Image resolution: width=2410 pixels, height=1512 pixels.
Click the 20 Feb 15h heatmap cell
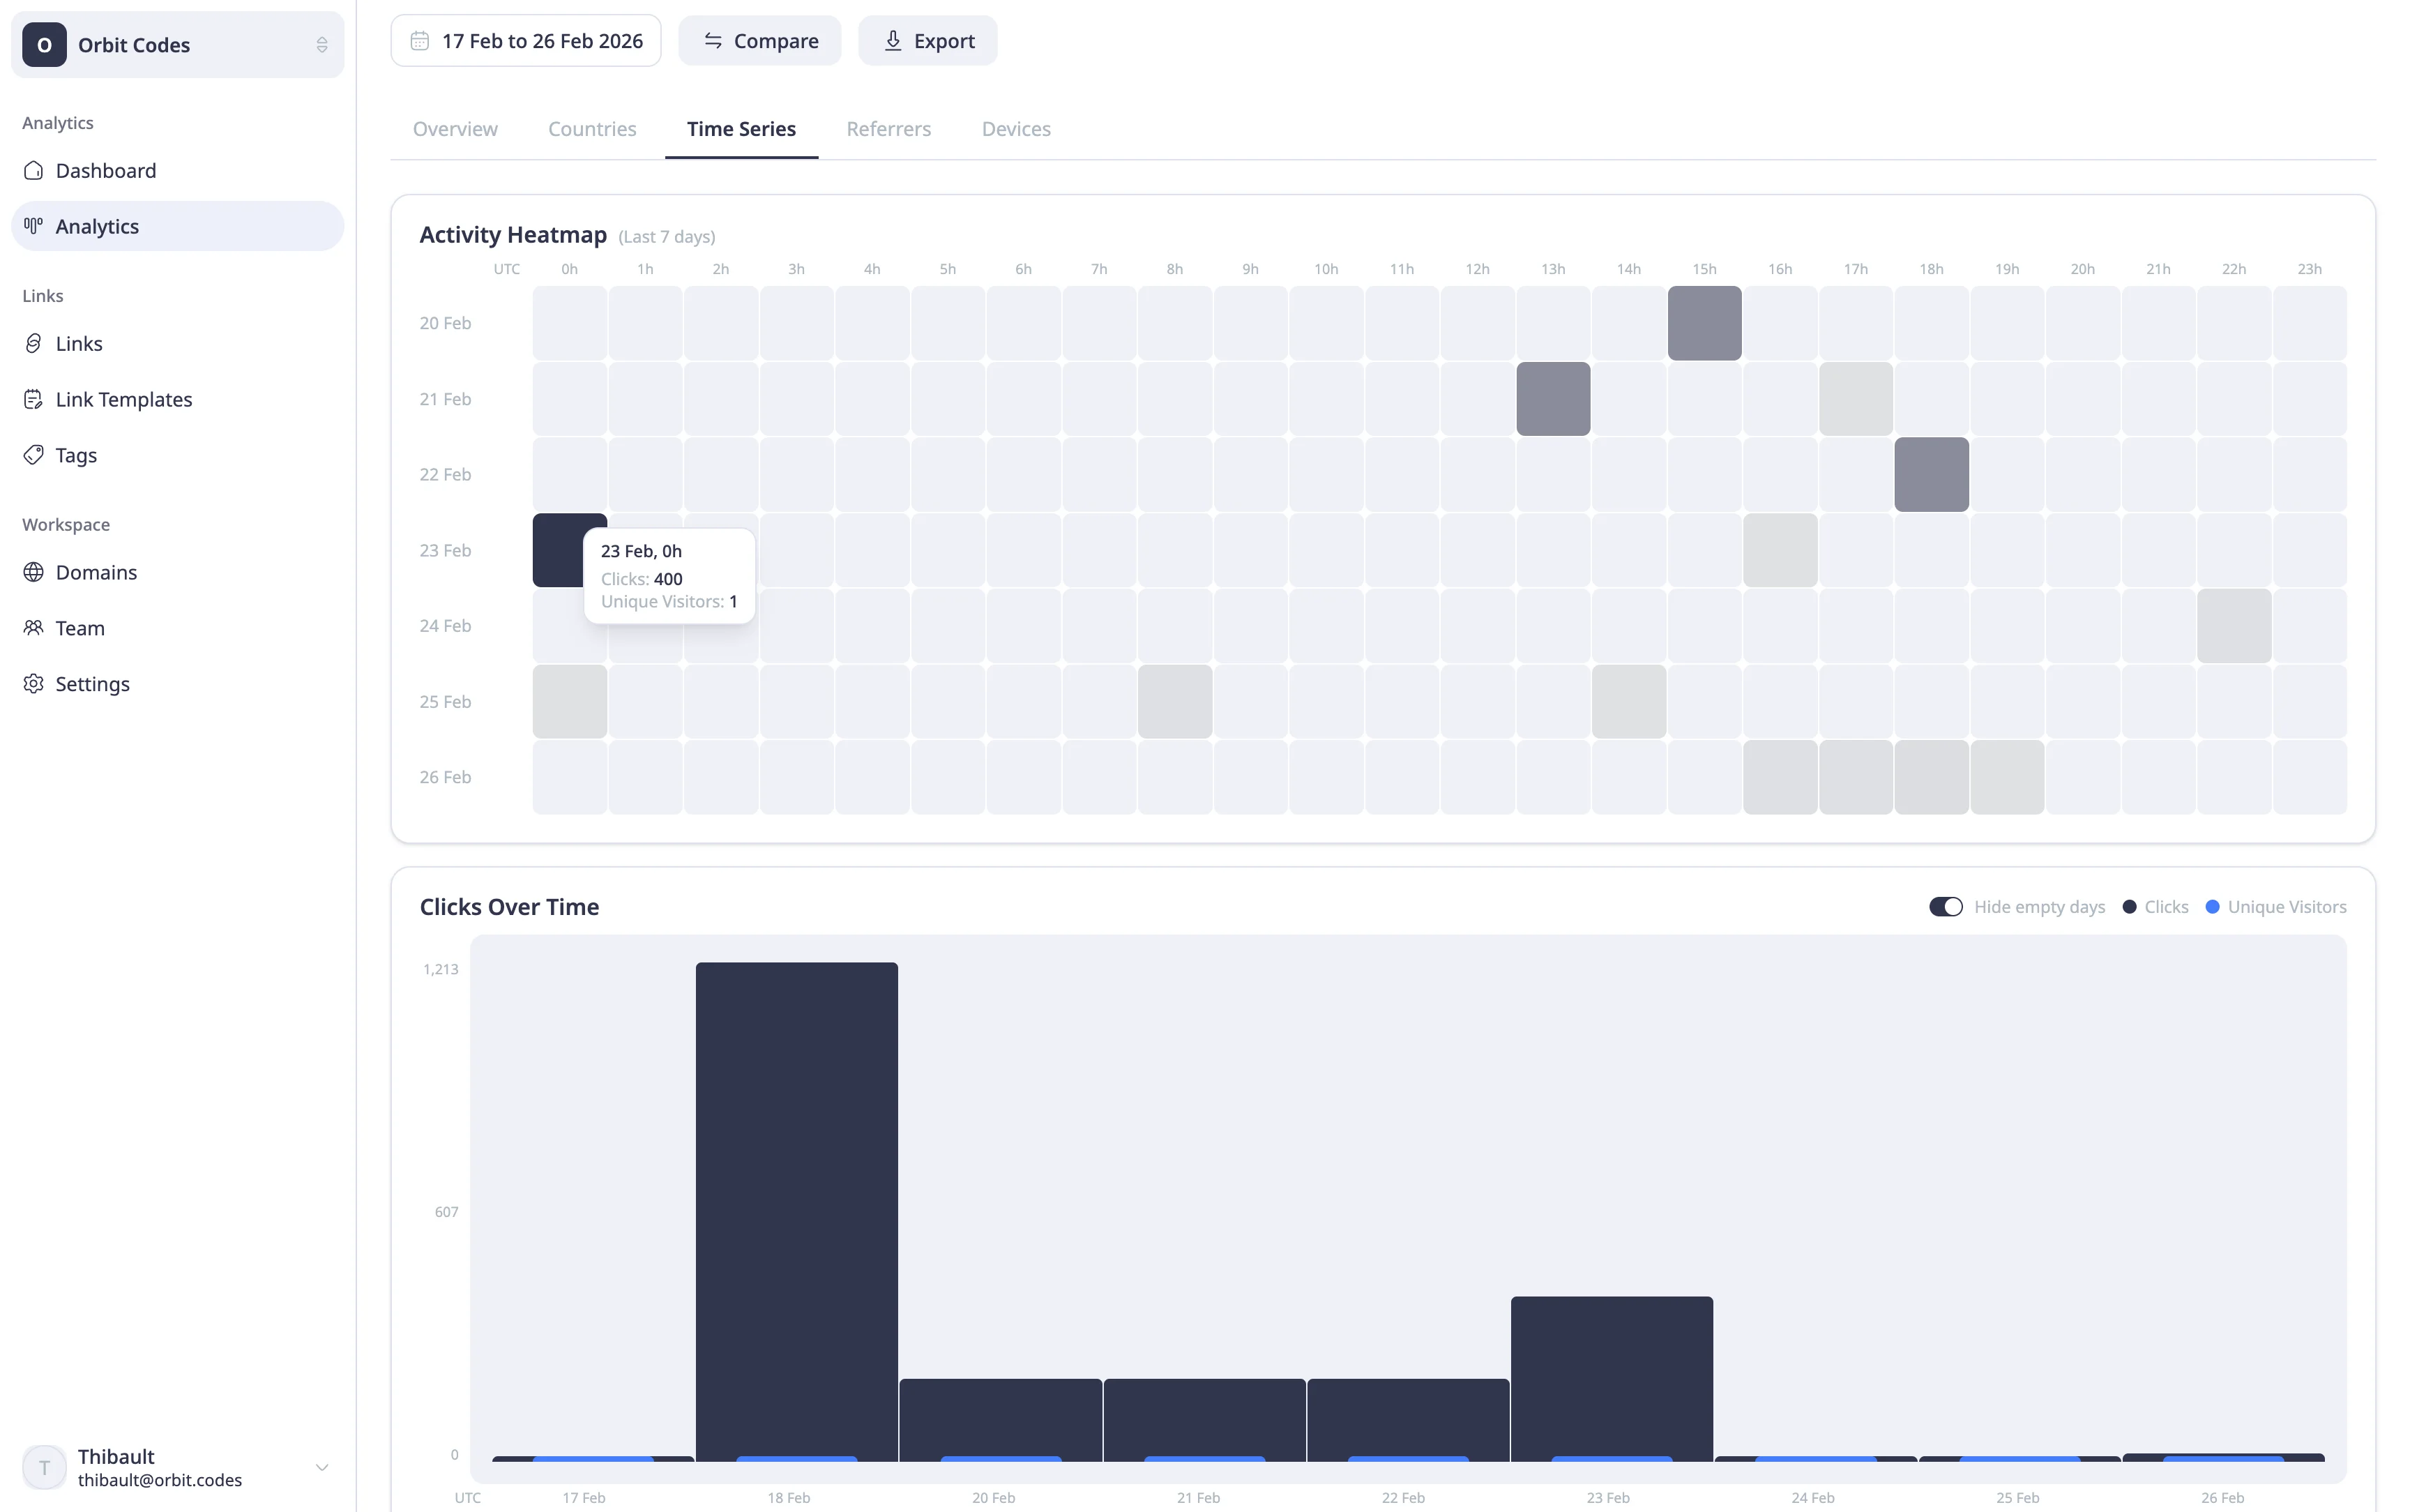[x=1704, y=323]
